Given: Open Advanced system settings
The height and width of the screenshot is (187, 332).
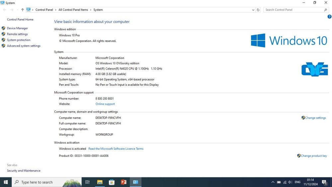Looking at the screenshot, I should [x=24, y=46].
